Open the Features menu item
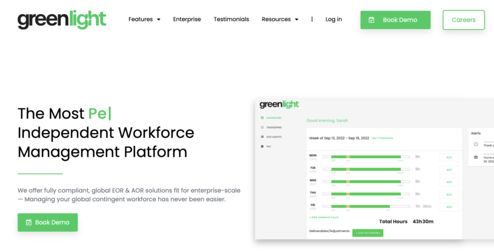Screen dimensions: 494x251 pyautogui.click(x=140, y=19)
